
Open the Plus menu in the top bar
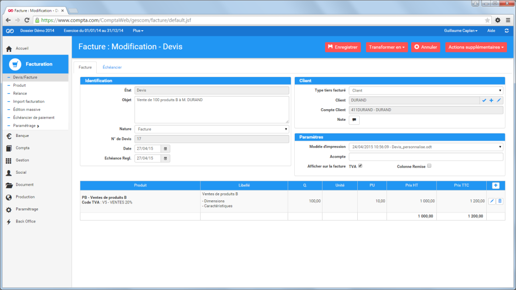pyautogui.click(x=138, y=30)
